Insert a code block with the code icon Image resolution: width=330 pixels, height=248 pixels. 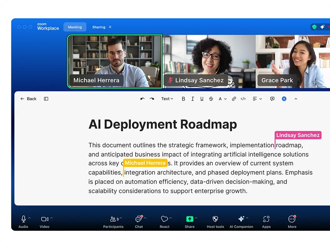pyautogui.click(x=243, y=99)
